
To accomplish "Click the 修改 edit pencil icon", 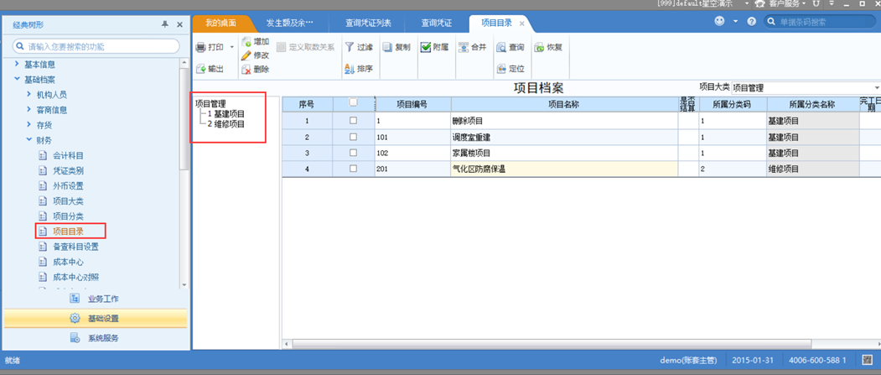I will [246, 55].
